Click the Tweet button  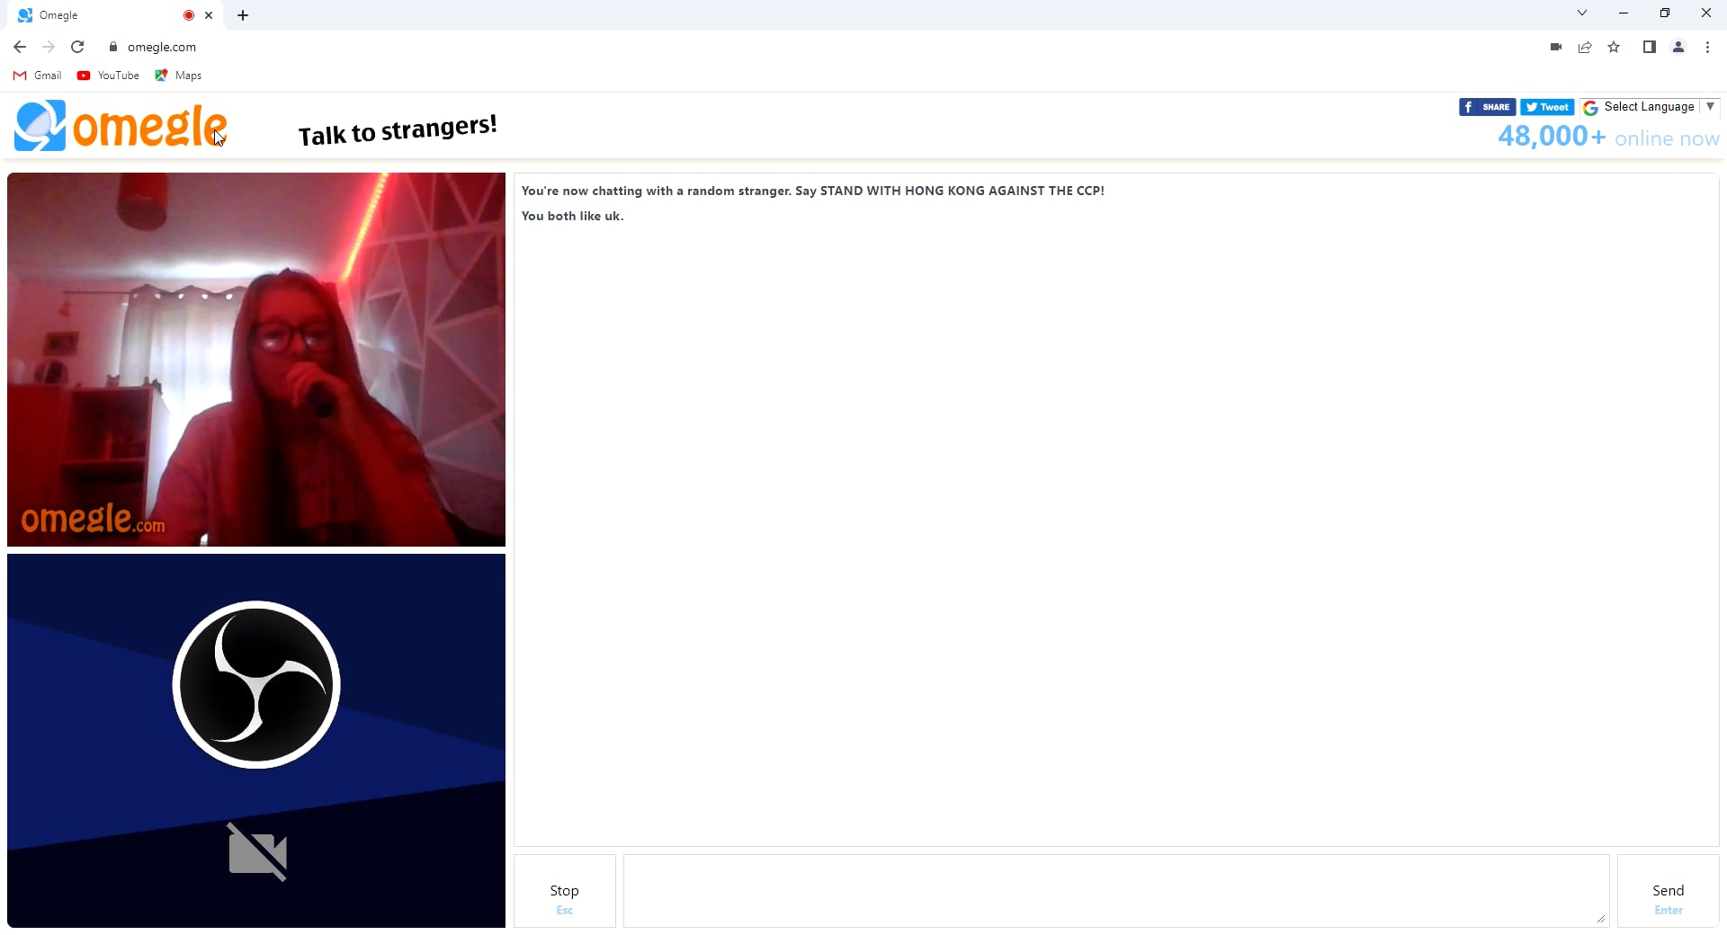[x=1547, y=106]
